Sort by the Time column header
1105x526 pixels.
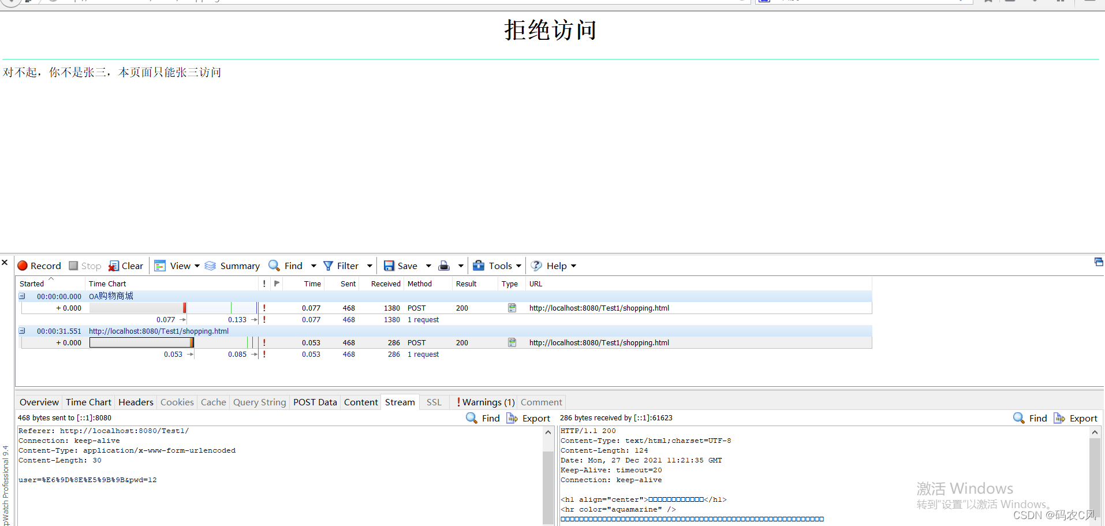pyautogui.click(x=304, y=283)
